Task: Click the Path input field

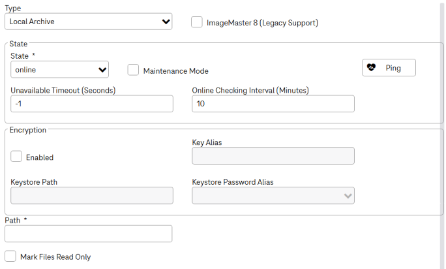Action: (x=89, y=234)
